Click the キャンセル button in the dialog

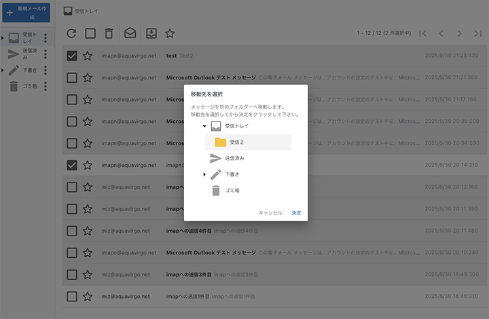pos(270,213)
